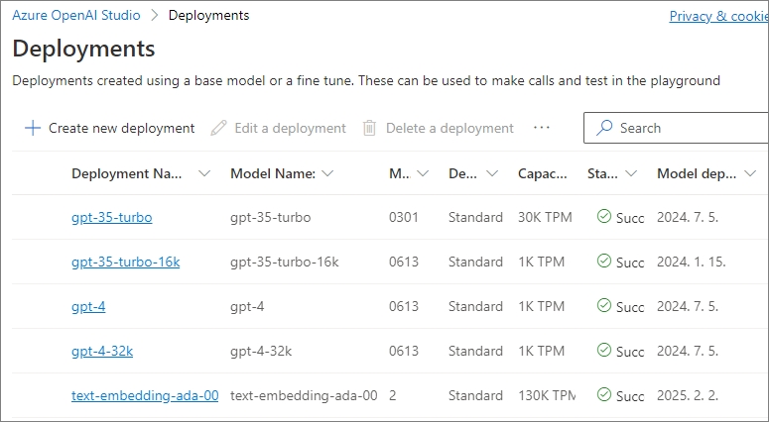Image resolution: width=769 pixels, height=422 pixels.
Task: Expand the Deployment Name column dropdown
Action: (204, 173)
